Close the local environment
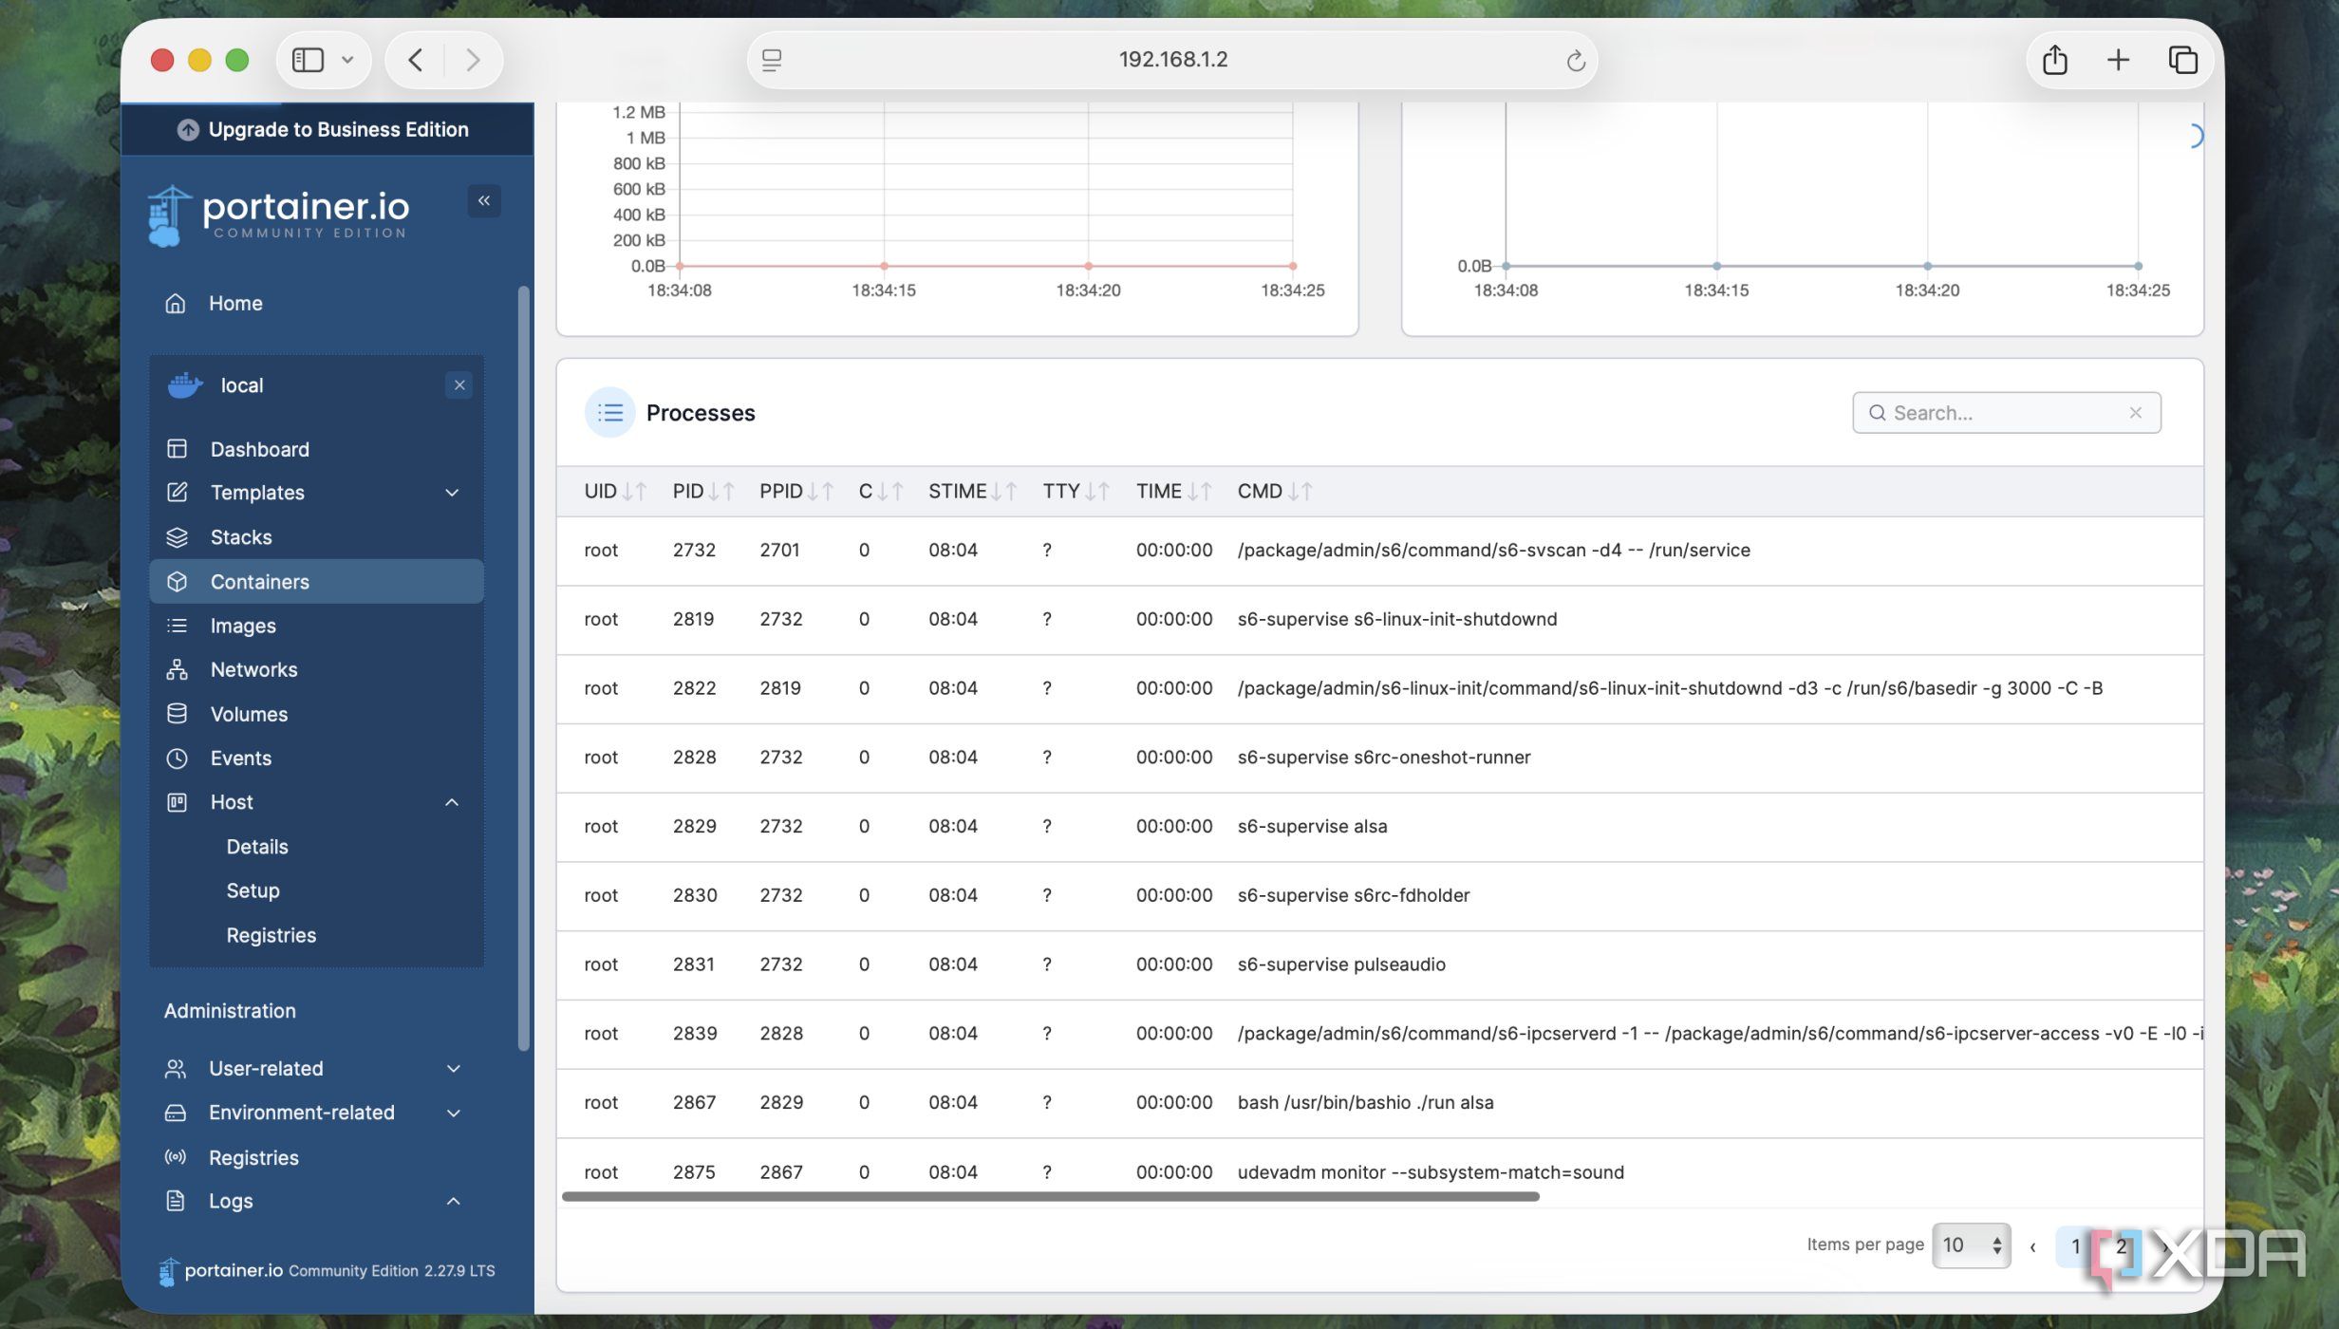The width and height of the screenshot is (2339, 1329). (x=458, y=384)
